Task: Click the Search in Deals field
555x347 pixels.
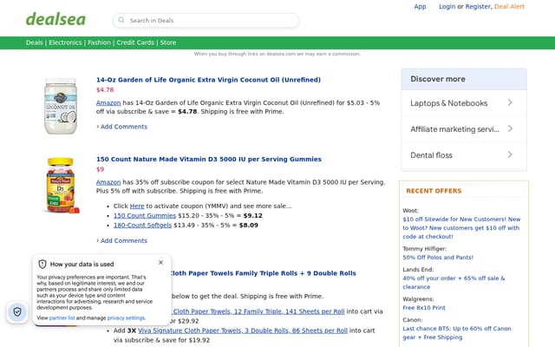Action: click(206, 21)
